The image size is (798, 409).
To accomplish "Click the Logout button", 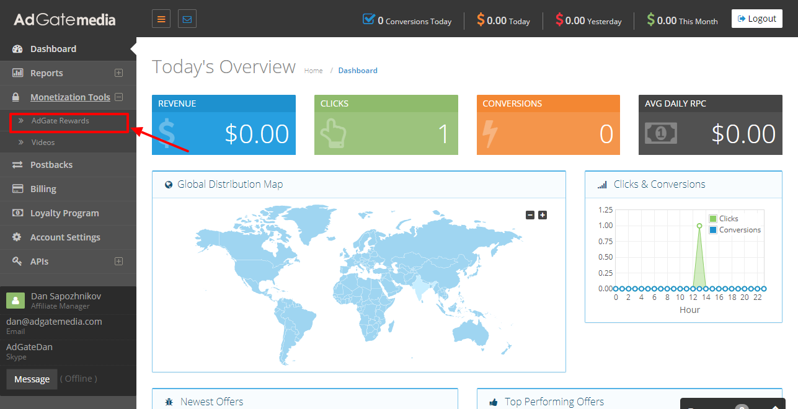I will pos(756,19).
